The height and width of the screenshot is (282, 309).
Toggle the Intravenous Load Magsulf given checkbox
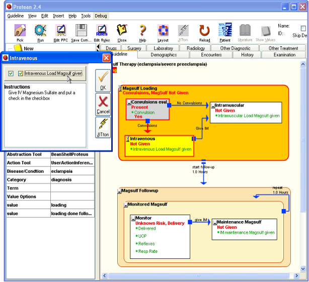coord(21,74)
